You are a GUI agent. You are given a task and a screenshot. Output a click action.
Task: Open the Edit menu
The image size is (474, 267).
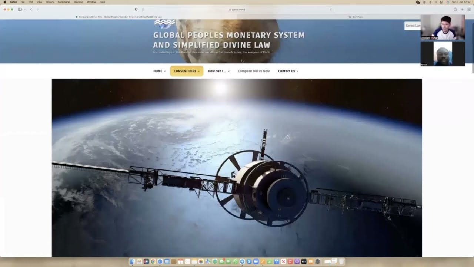click(x=31, y=2)
